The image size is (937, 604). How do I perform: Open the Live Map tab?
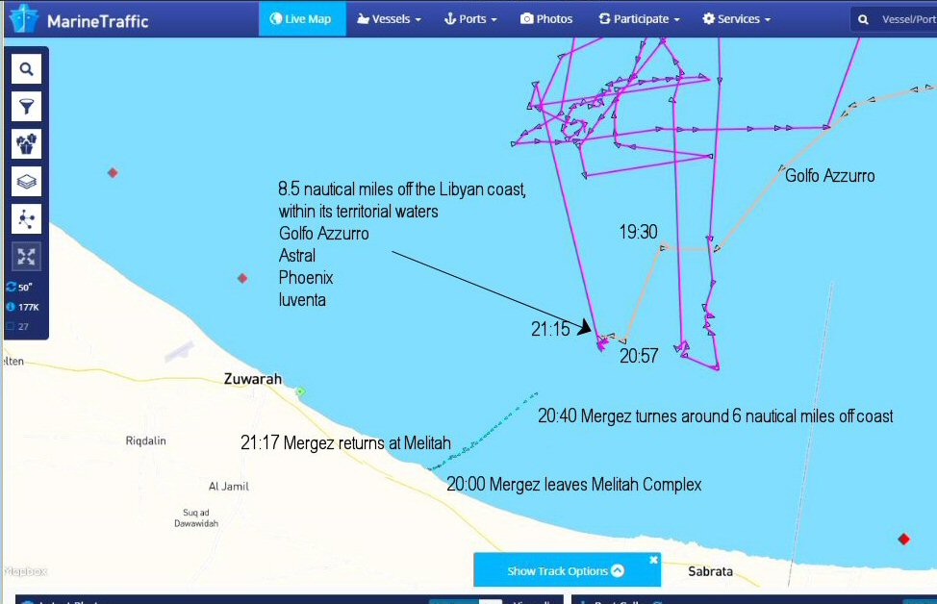click(x=302, y=18)
